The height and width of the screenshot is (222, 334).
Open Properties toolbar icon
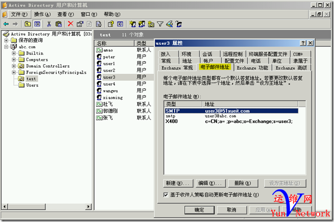coord(80,24)
